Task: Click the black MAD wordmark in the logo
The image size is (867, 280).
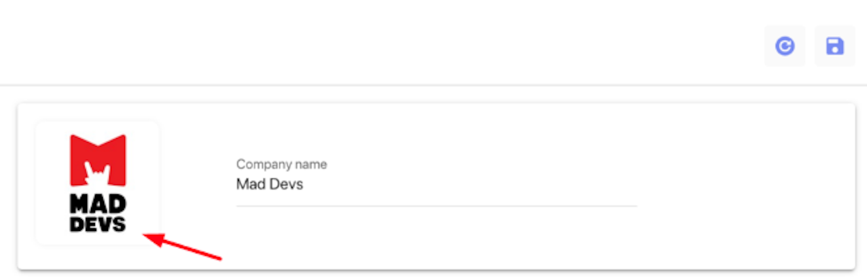Action: point(98,204)
